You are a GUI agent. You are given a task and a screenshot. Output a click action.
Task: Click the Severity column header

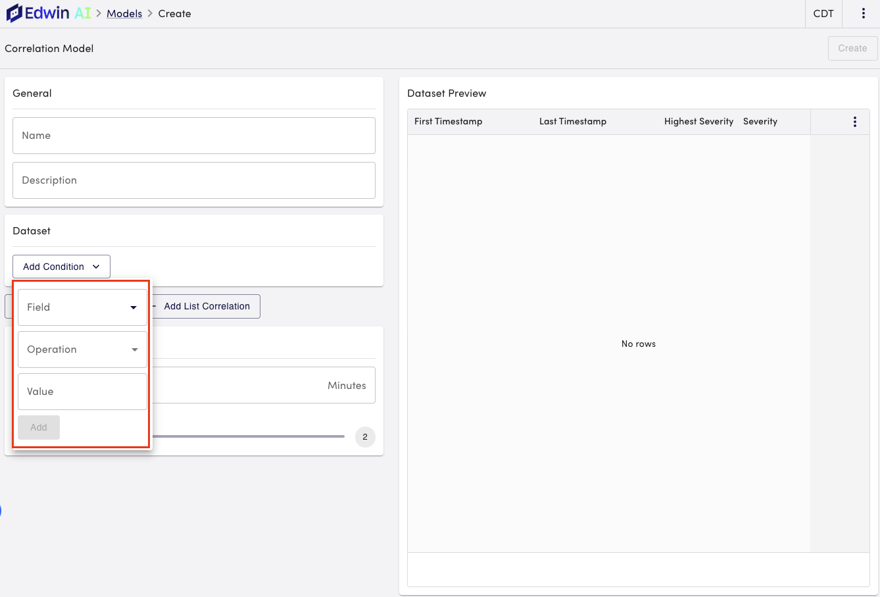(x=760, y=122)
